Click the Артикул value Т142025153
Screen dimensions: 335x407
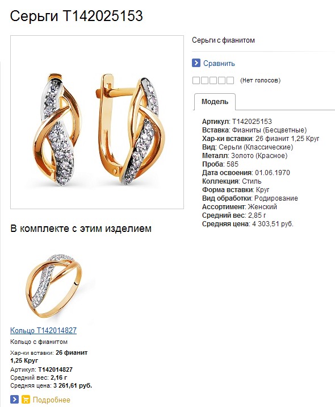point(252,122)
